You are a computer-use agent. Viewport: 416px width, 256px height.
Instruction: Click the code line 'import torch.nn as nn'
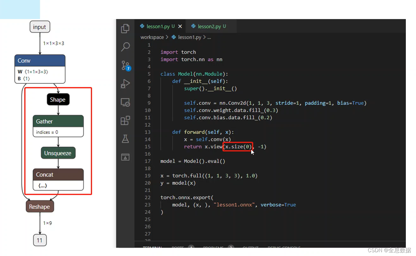click(x=191, y=59)
